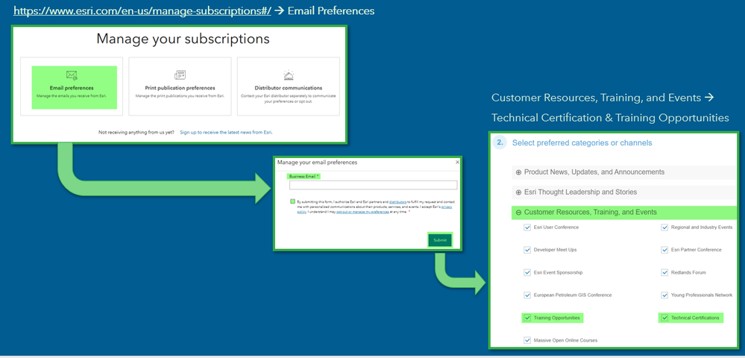The width and height of the screenshot is (745, 358).
Task: Click the Submit button
Action: (440, 240)
